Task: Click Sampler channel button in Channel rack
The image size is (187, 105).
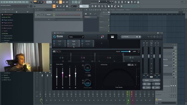Action: (49, 15)
